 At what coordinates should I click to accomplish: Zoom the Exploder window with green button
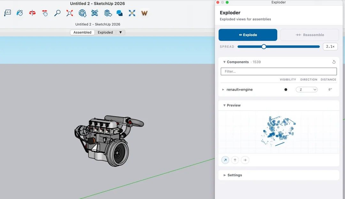pos(227,2)
